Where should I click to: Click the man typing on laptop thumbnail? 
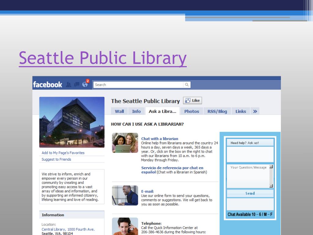coord(125,196)
